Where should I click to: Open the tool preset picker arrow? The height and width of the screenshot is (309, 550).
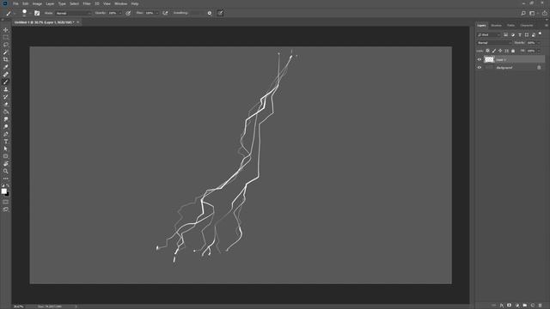tap(15, 14)
